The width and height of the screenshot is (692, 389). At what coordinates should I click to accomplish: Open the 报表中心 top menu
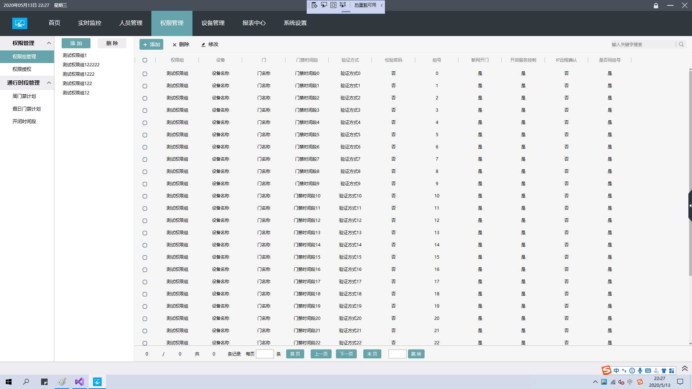pos(254,23)
